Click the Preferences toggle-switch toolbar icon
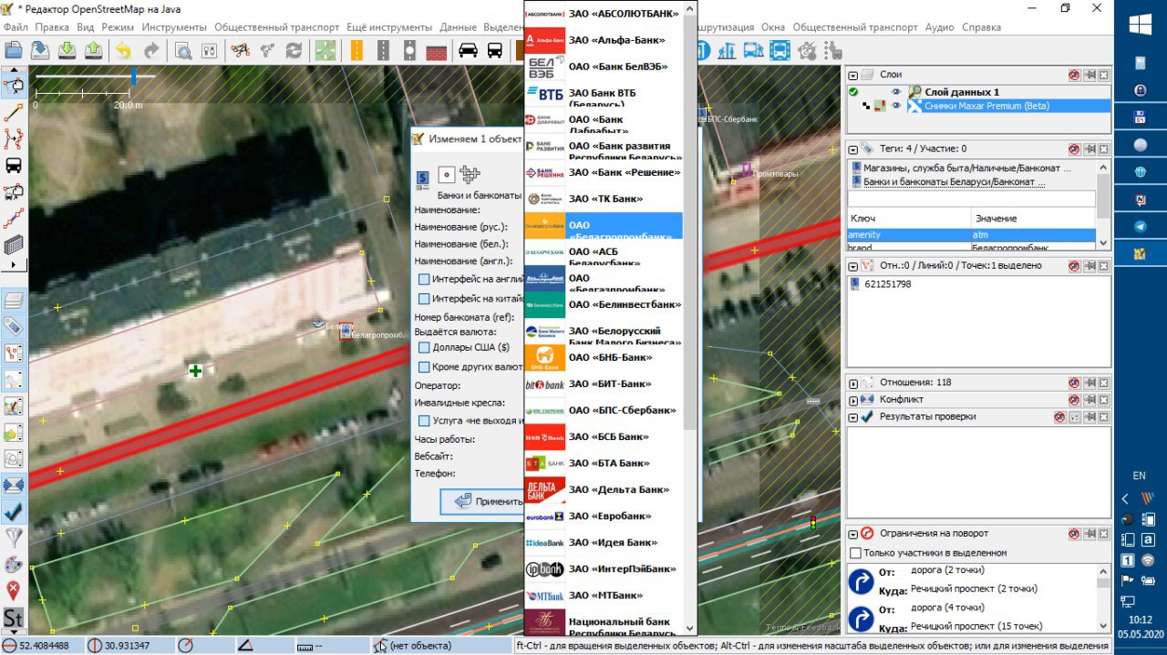This screenshot has height=655, width=1167. coord(209,50)
